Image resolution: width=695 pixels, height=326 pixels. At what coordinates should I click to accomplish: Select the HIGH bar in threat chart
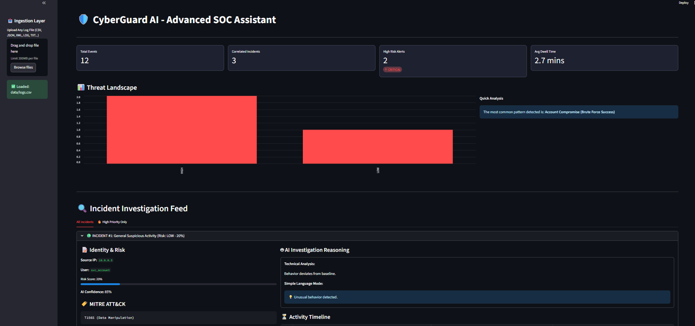(182, 130)
